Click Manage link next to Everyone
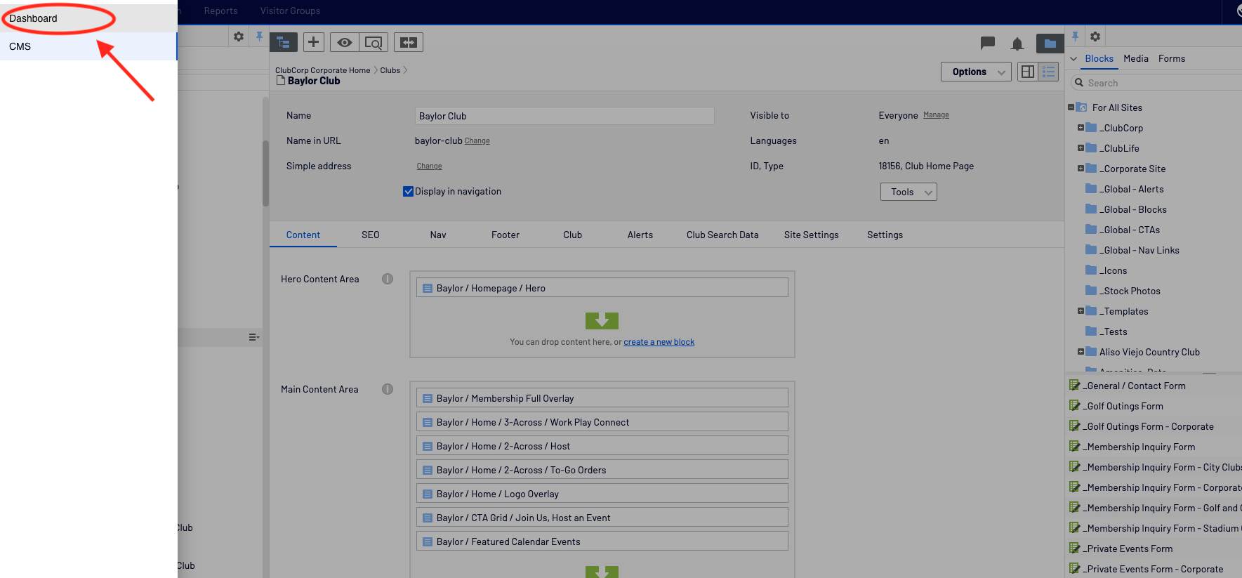The image size is (1242, 578). (x=936, y=115)
